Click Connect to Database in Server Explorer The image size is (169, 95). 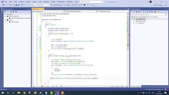coord(11,12)
